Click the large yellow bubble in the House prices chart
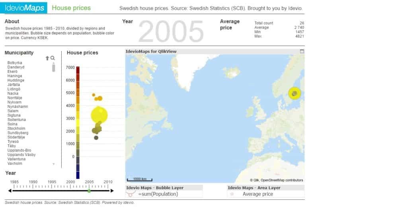The width and height of the screenshot is (398, 217). tap(99, 115)
